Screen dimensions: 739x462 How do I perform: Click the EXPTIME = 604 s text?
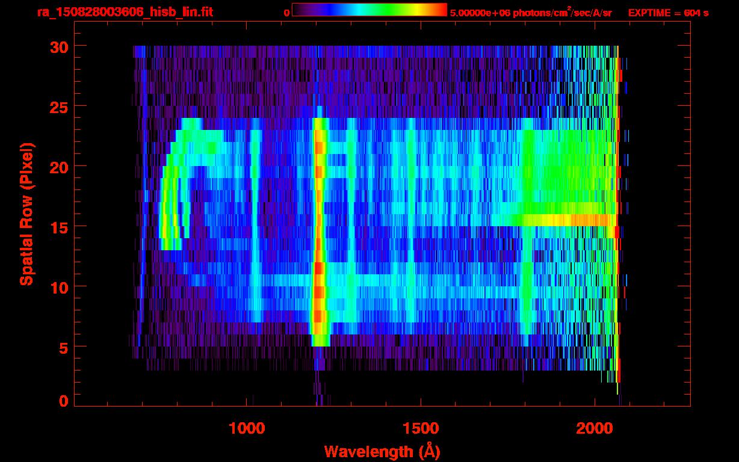pyautogui.click(x=668, y=13)
